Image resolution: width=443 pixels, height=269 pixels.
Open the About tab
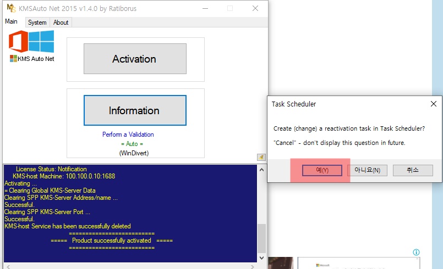tap(61, 23)
